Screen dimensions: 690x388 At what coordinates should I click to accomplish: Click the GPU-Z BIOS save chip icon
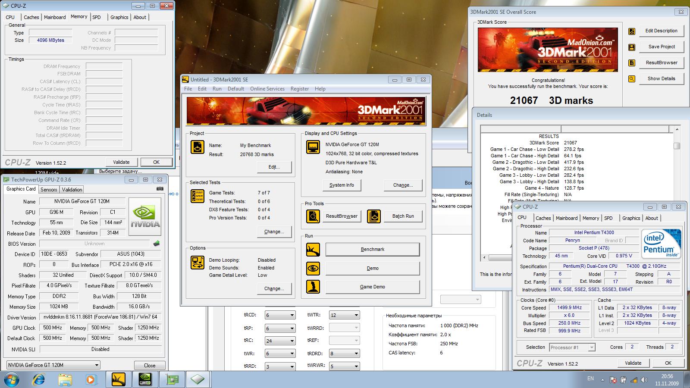(157, 244)
